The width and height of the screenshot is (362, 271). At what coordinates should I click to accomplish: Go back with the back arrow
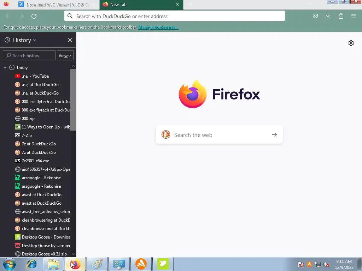pyautogui.click(x=8, y=16)
